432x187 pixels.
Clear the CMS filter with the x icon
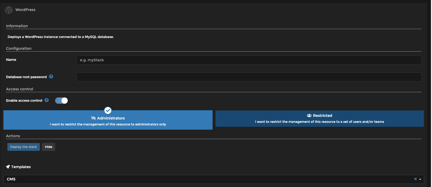tap(415, 179)
